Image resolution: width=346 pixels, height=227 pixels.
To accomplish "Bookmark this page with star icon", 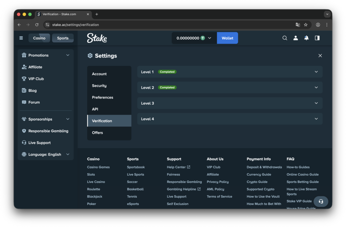I will [306, 25].
